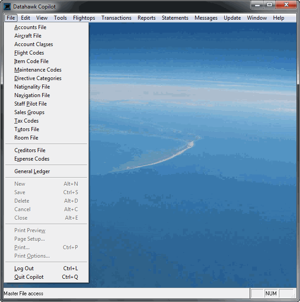Image resolution: width=300 pixels, height=302 pixels.
Task: Click the NUM status bar indicator
Action: [271, 293]
